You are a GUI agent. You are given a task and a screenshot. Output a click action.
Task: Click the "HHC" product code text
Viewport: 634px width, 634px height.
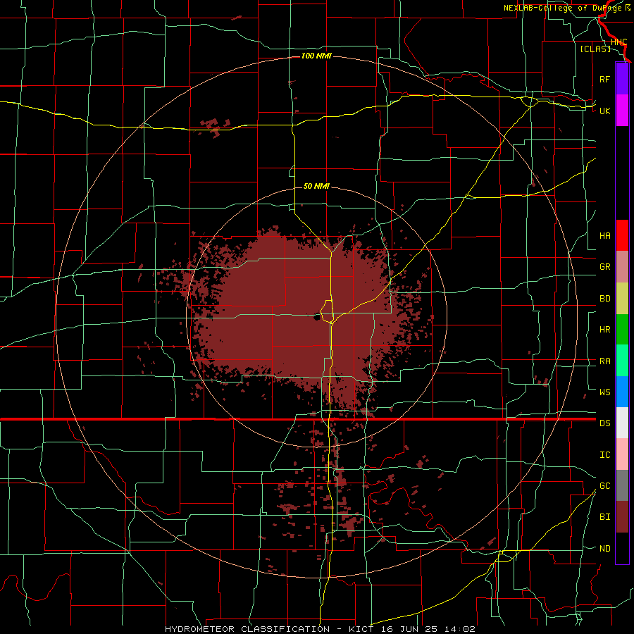(x=619, y=42)
